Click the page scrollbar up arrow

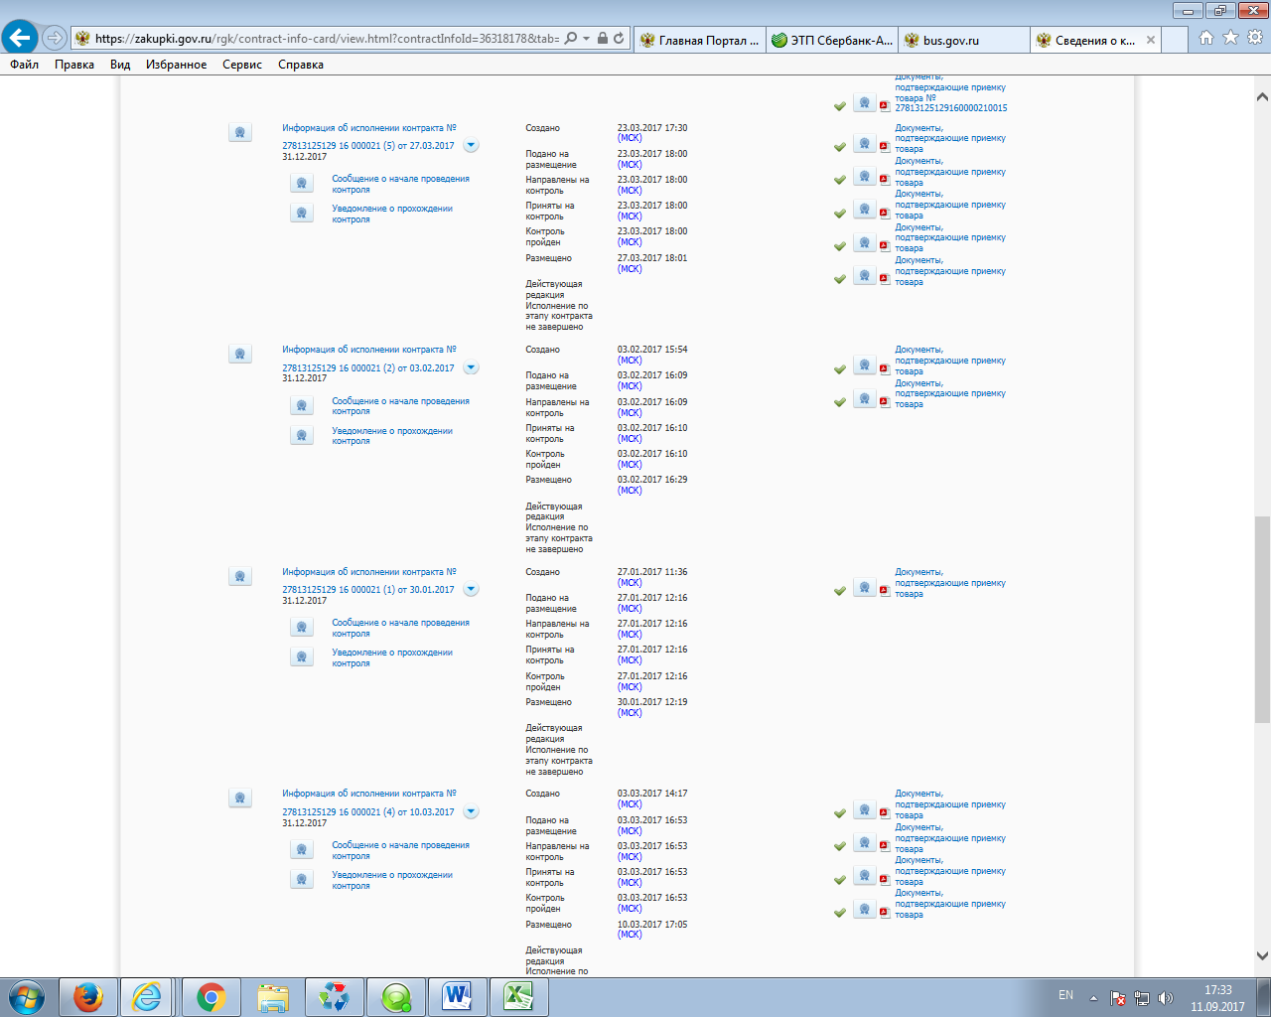point(1262,97)
